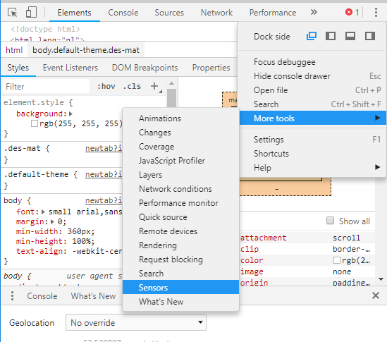Open JavaScript Profiler tool
This screenshot has height=342, width=387.
click(180, 161)
